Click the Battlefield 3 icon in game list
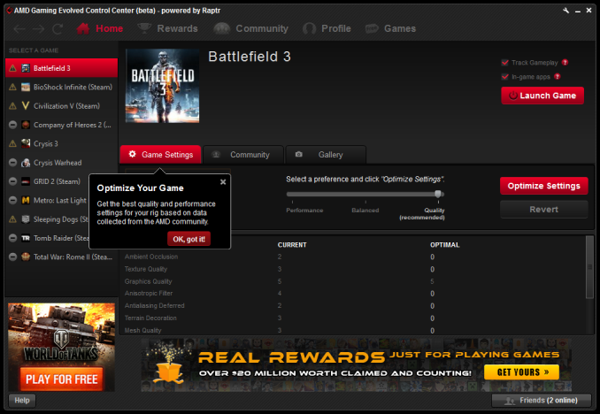Viewport: 600px width, 414px height. pyautogui.click(x=26, y=68)
